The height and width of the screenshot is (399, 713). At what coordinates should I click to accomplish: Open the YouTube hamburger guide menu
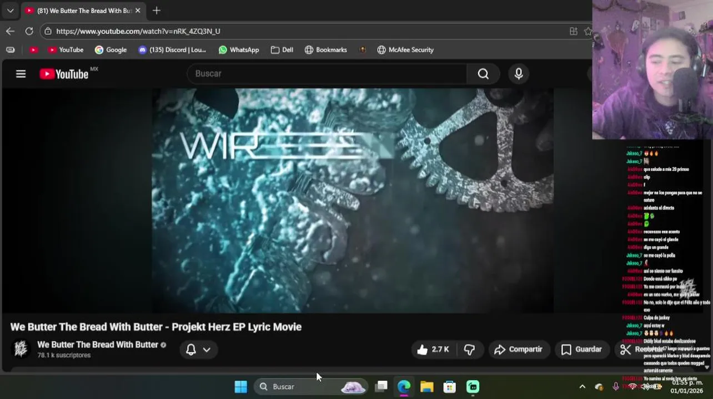pos(21,74)
